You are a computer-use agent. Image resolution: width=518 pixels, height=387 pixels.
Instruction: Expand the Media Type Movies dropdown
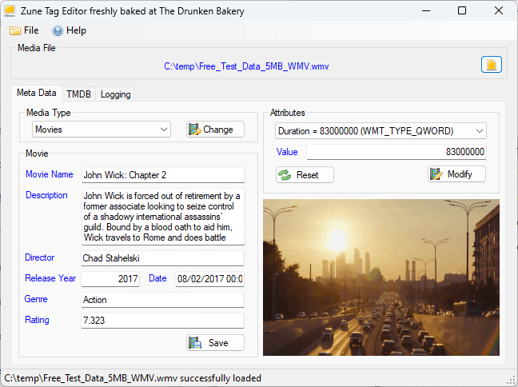pos(102,130)
